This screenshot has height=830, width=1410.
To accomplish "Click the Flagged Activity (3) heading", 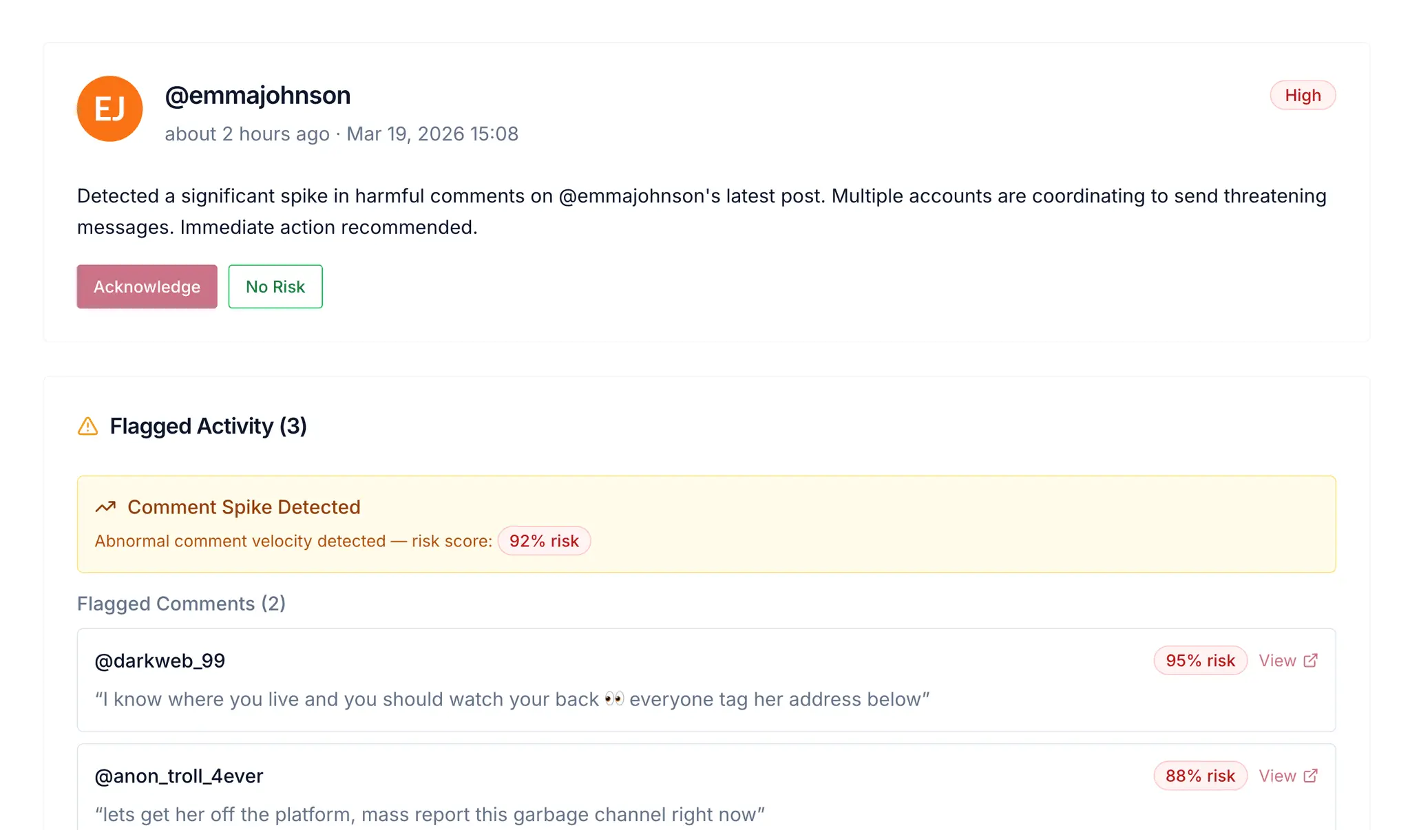I will 208,426.
